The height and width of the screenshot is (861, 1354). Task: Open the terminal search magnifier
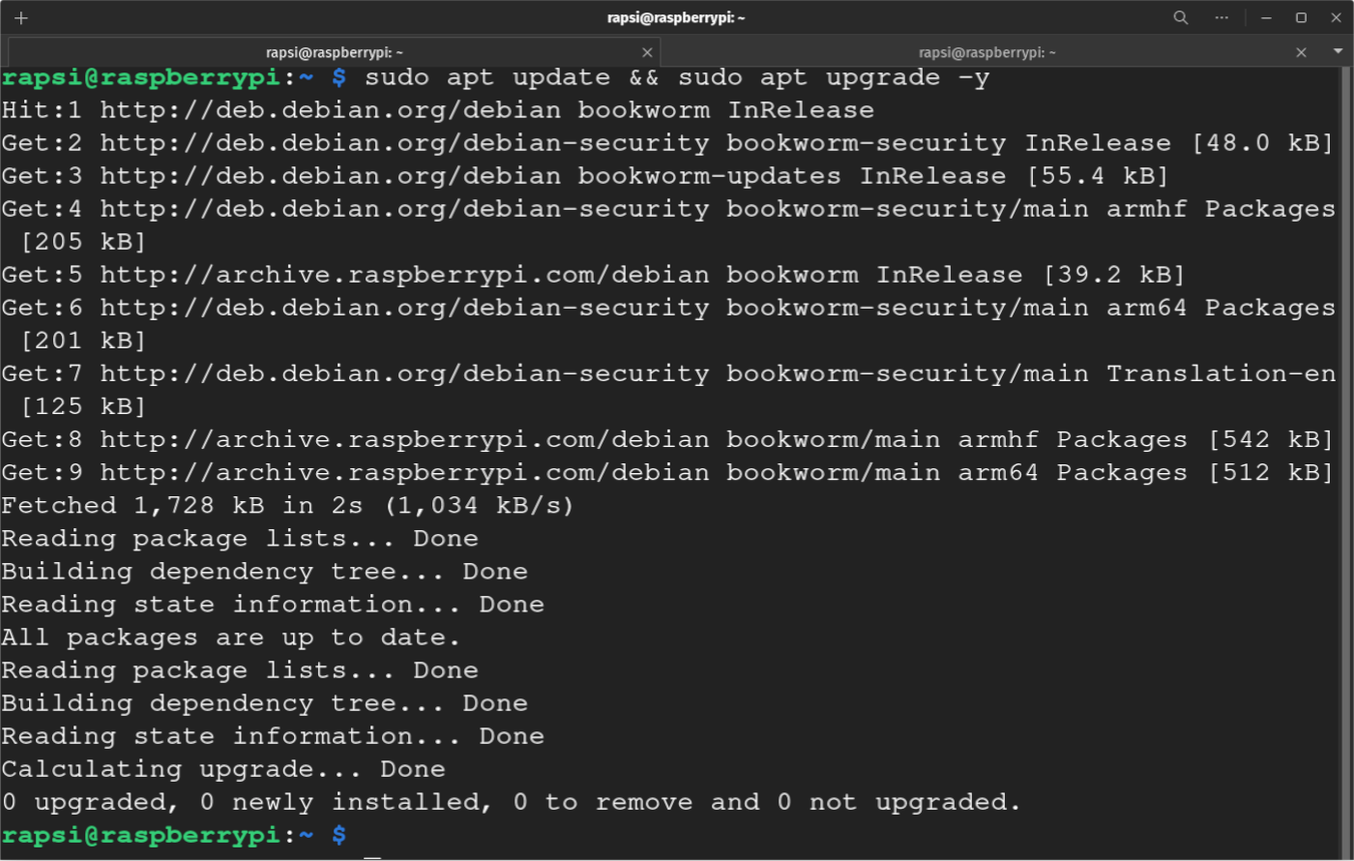coord(1181,17)
